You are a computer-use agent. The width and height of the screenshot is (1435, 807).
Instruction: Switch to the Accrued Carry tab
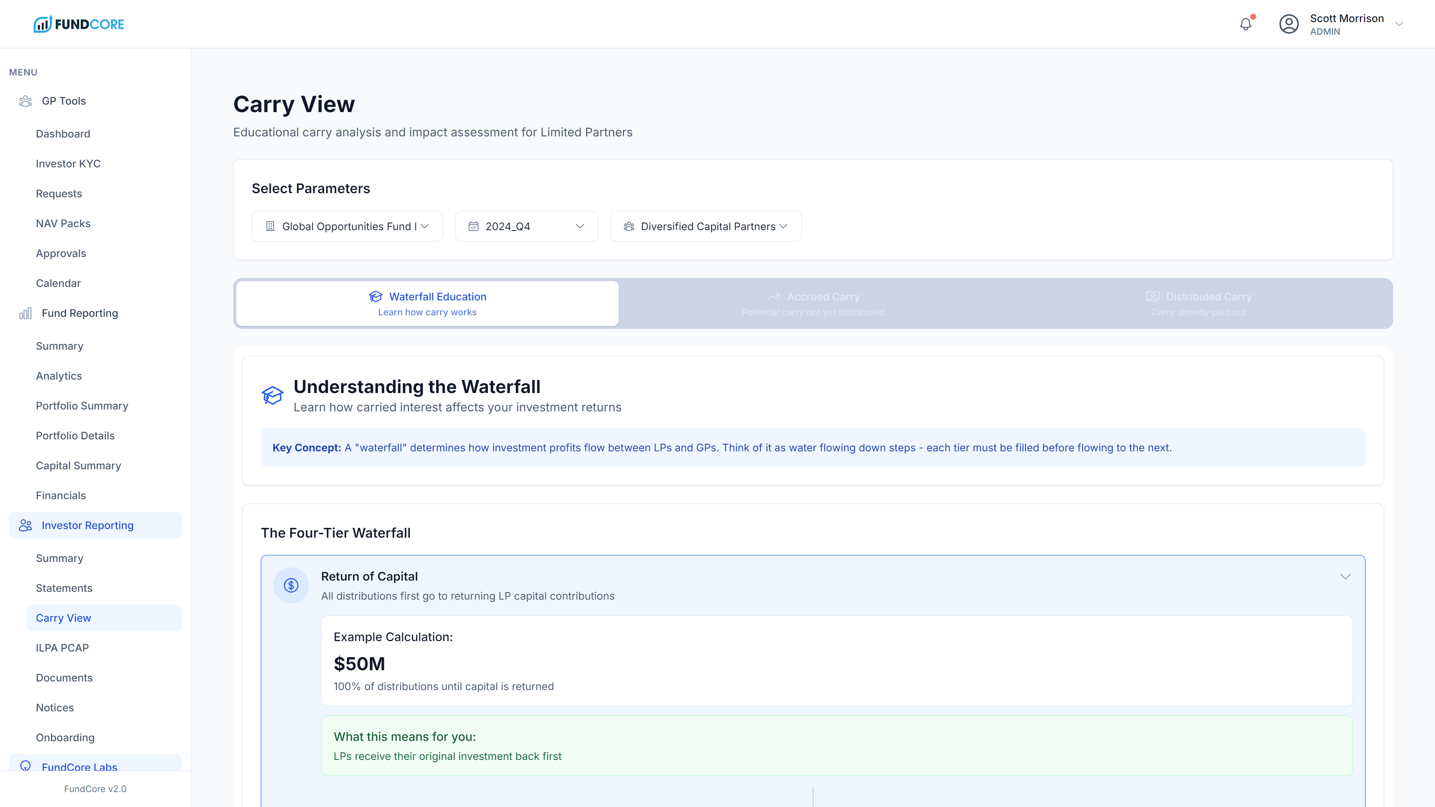[x=813, y=303]
